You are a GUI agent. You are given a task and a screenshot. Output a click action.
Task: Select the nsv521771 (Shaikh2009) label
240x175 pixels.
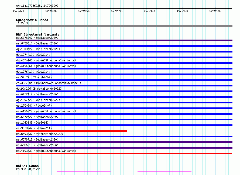pyautogui.click(x=34, y=77)
